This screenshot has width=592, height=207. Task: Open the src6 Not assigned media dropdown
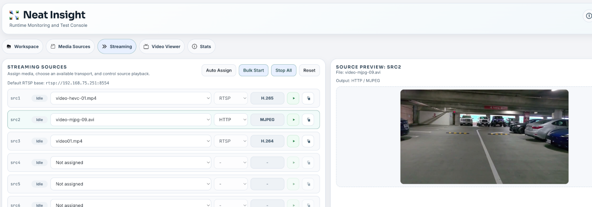(x=131, y=203)
